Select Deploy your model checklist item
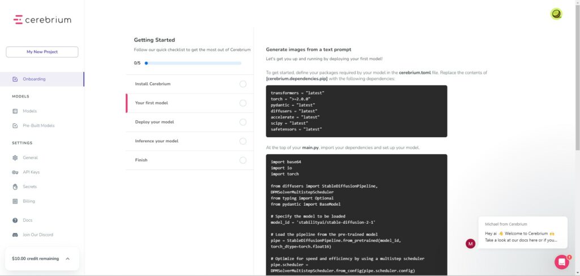Viewport: 580px width, 276px height. click(190, 122)
